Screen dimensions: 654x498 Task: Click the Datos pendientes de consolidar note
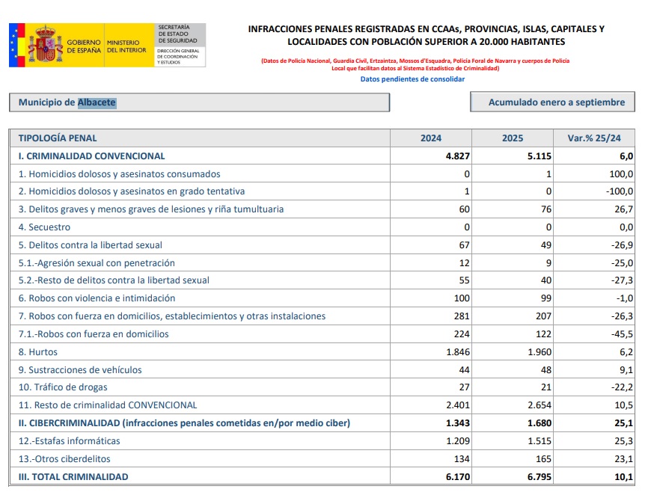click(412, 79)
